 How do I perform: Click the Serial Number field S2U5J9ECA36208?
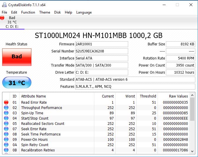point(102,51)
